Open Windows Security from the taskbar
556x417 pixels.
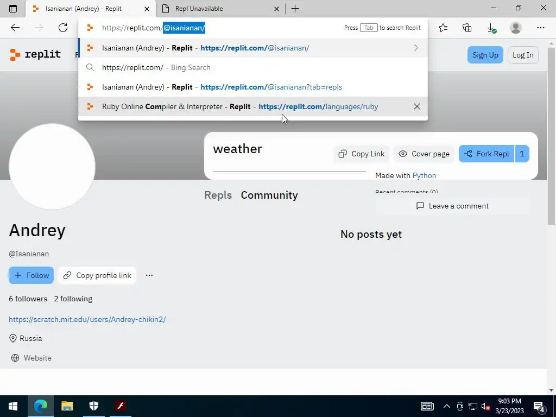(93, 406)
